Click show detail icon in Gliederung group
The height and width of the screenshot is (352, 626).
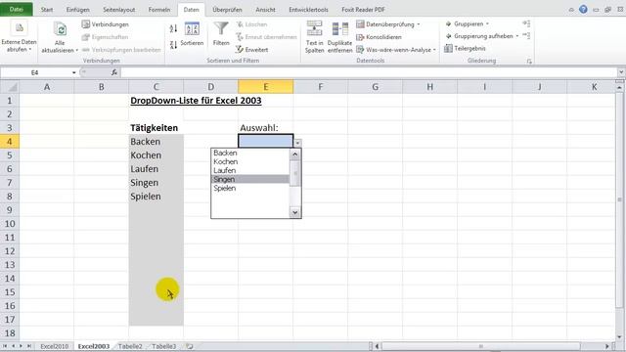[x=526, y=23]
